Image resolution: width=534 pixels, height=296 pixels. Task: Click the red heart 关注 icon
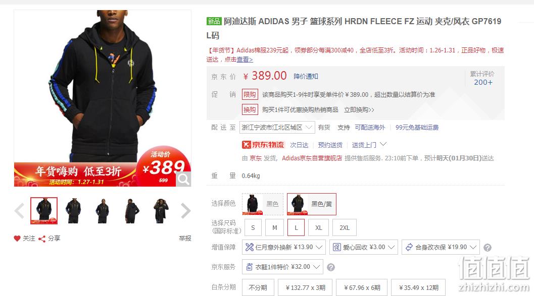(x=17, y=239)
